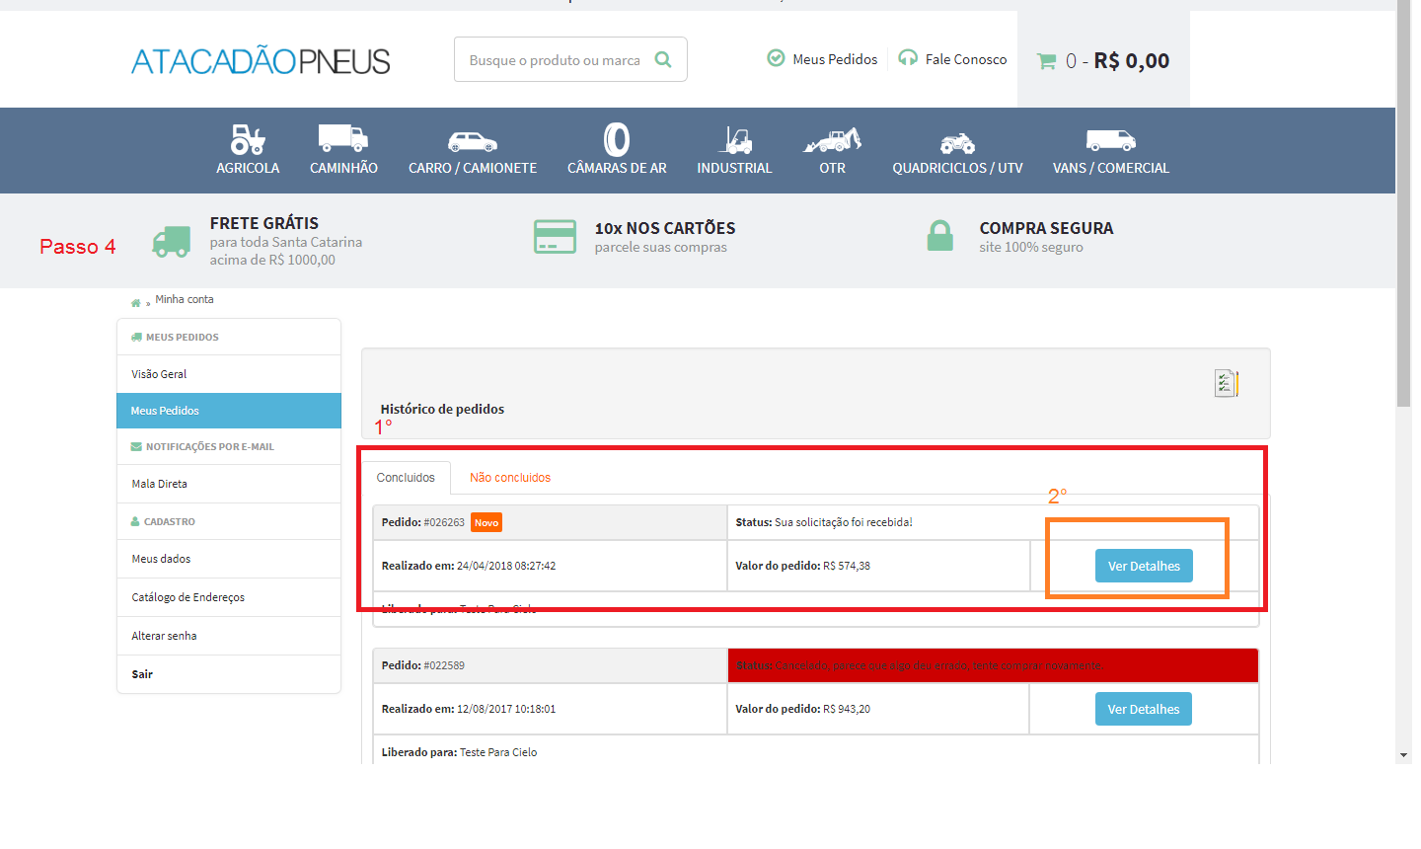The width and height of the screenshot is (1421, 849).
Task: Click the date 24/04/2018 08:27:42
Action: pyautogui.click(x=506, y=566)
